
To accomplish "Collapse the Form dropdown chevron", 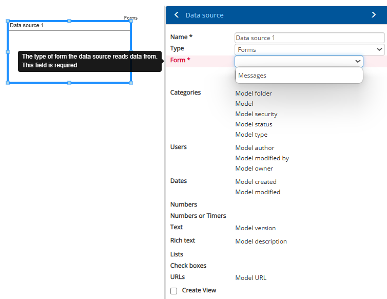I will coord(358,61).
